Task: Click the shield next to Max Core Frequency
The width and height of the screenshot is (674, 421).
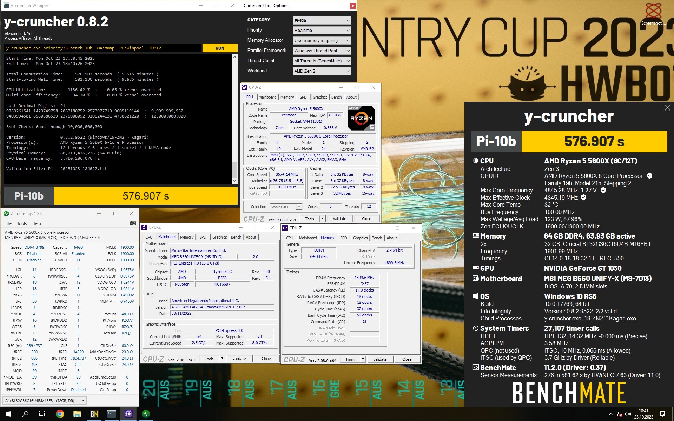Action: (x=603, y=190)
